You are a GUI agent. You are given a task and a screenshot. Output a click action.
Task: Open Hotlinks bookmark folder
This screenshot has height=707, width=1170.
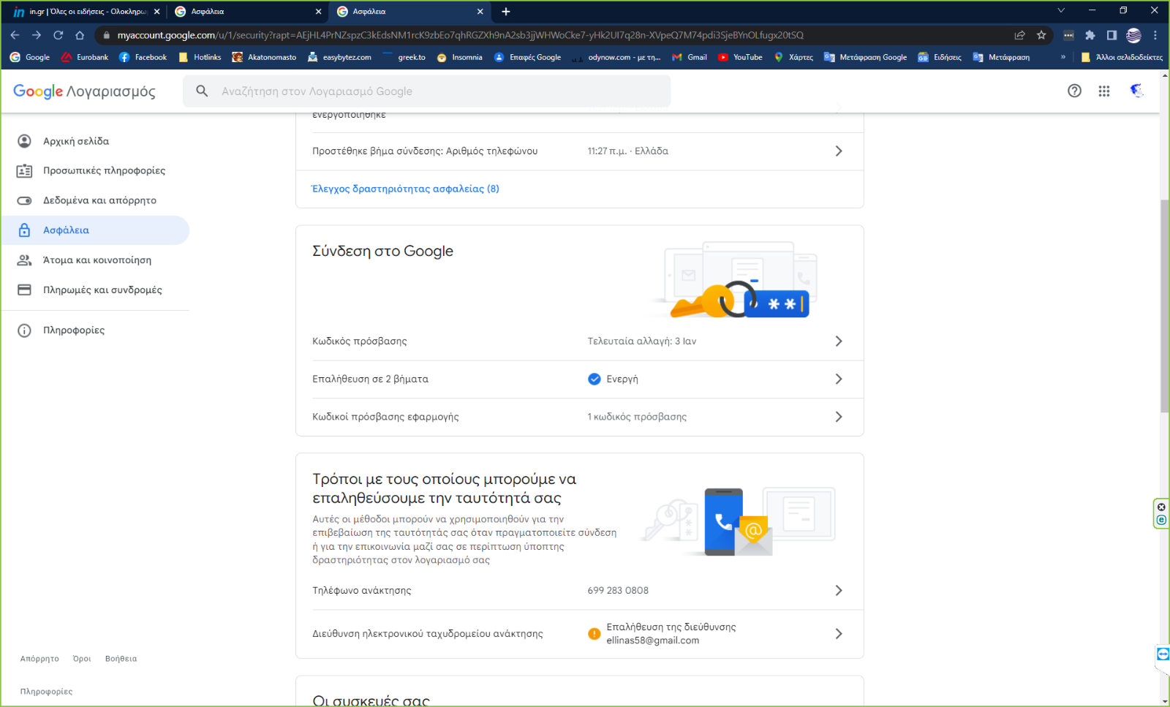pos(200,57)
